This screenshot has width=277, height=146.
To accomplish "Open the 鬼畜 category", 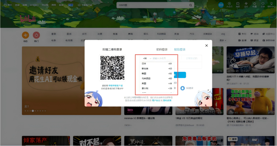I will pos(115,34).
